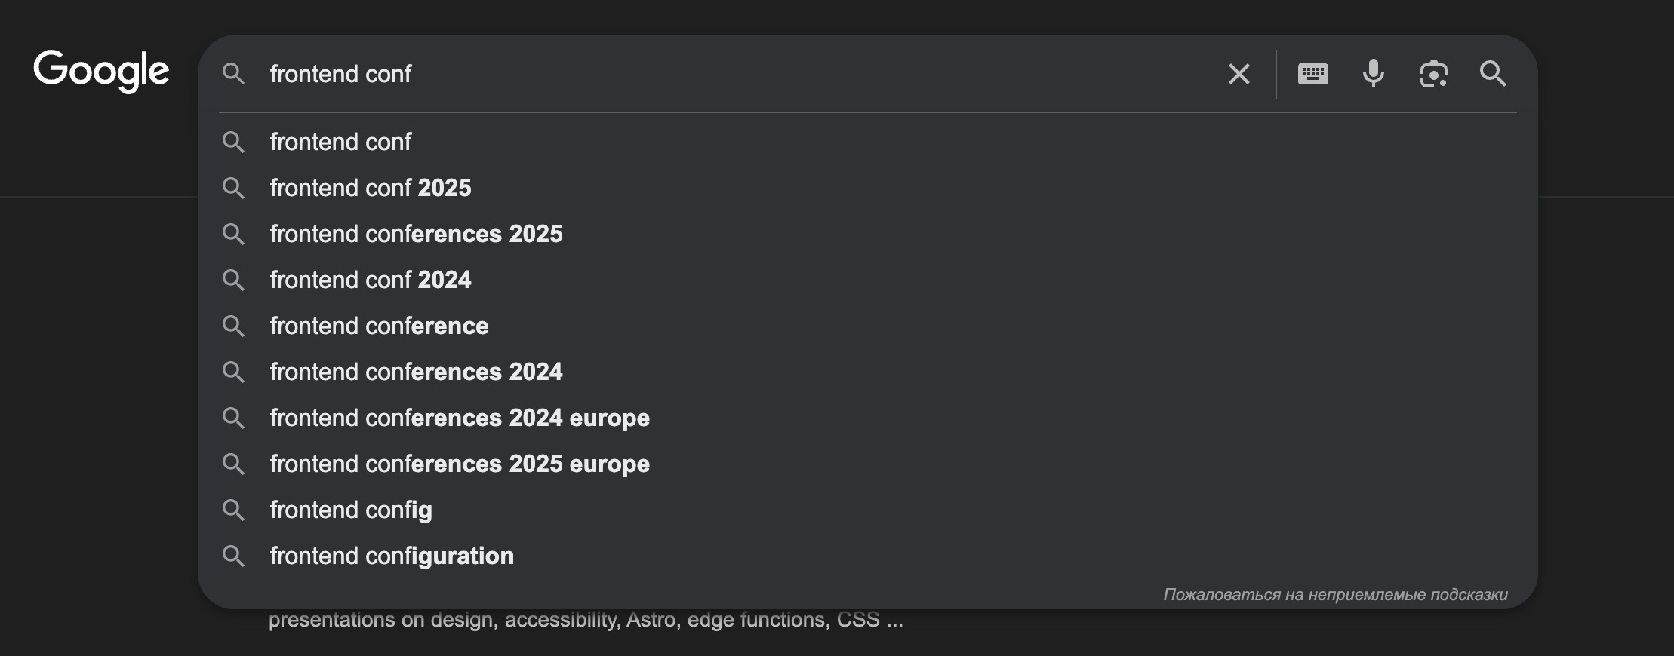Start voice search with the microphone

point(1373,74)
